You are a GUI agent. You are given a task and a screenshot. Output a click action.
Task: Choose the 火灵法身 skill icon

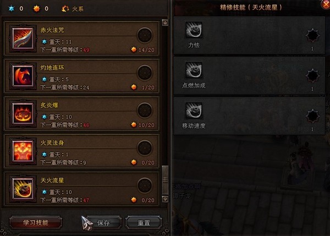(x=23, y=151)
